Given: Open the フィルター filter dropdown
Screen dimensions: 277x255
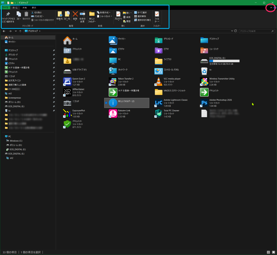Looking at the screenshot, I should coord(157,17).
